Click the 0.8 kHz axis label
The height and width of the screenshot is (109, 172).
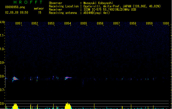pyautogui.click(x=2, y=76)
